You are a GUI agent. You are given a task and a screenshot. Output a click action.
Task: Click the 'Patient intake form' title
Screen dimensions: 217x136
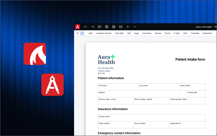click(190, 59)
